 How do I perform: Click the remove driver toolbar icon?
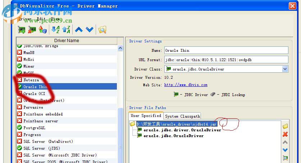[32, 30]
